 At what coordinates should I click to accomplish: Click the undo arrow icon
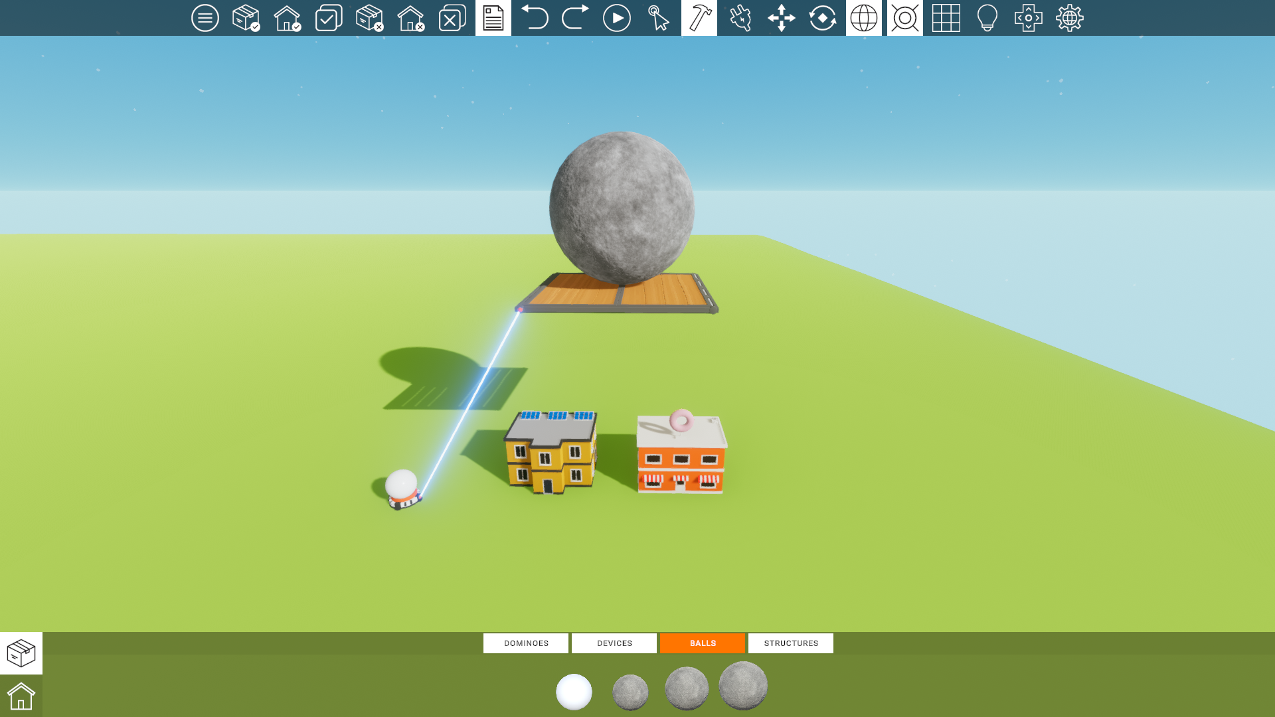pos(534,18)
